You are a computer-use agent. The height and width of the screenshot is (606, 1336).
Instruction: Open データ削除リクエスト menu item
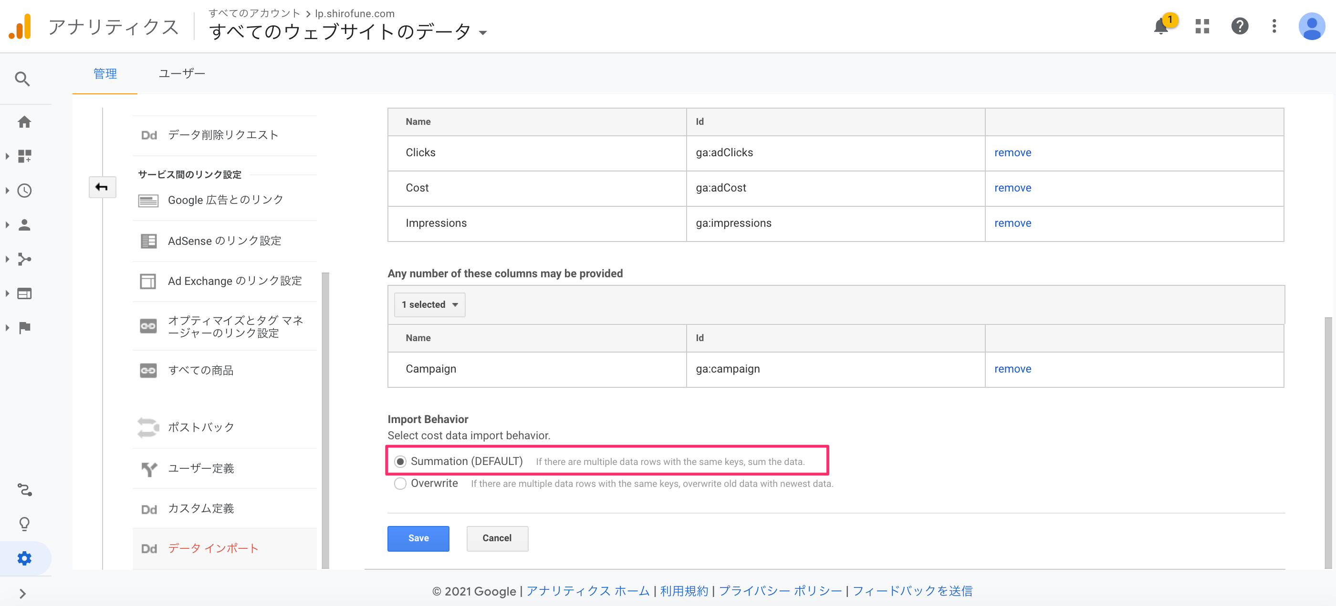point(225,135)
